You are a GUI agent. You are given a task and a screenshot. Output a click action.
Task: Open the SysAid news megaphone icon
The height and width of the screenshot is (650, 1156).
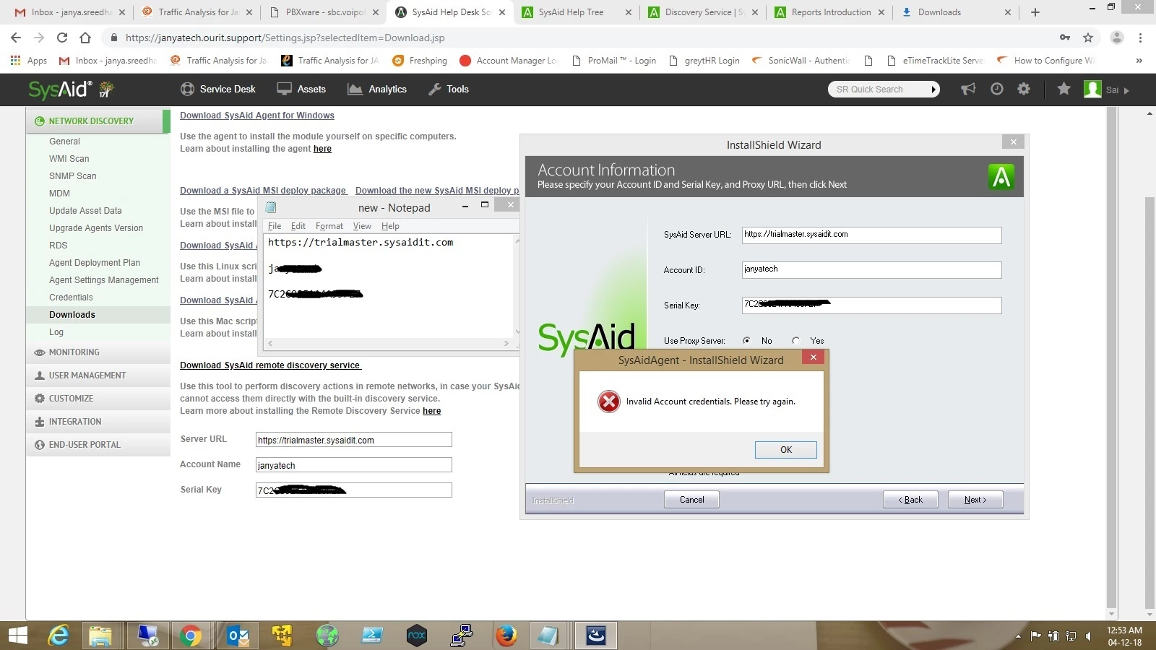pos(968,89)
